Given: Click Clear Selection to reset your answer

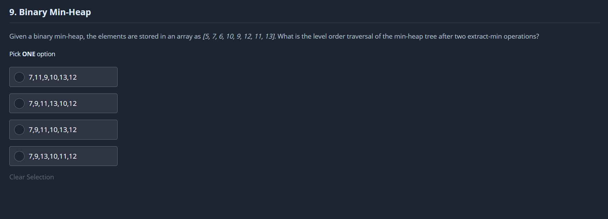Looking at the screenshot, I should 31,177.
